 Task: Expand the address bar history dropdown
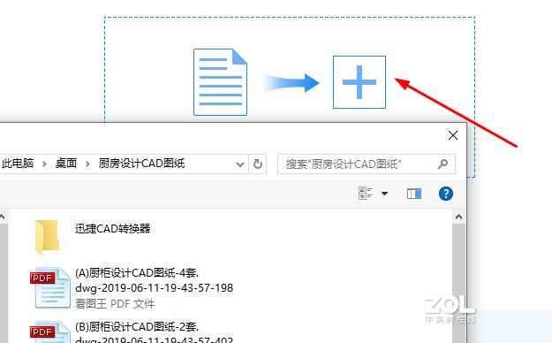(240, 164)
